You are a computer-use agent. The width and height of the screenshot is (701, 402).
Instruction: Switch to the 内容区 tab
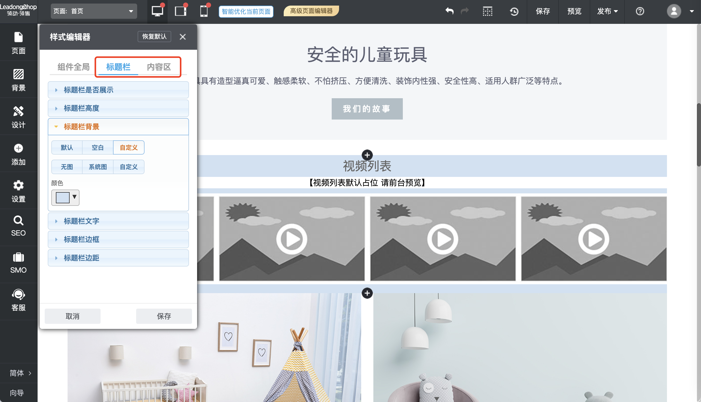coord(158,67)
